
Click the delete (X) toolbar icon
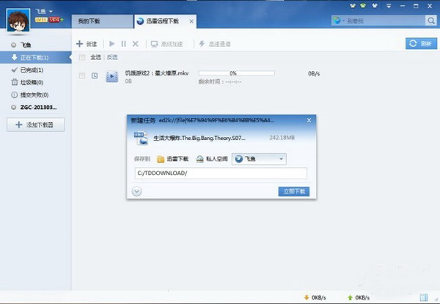click(135, 44)
